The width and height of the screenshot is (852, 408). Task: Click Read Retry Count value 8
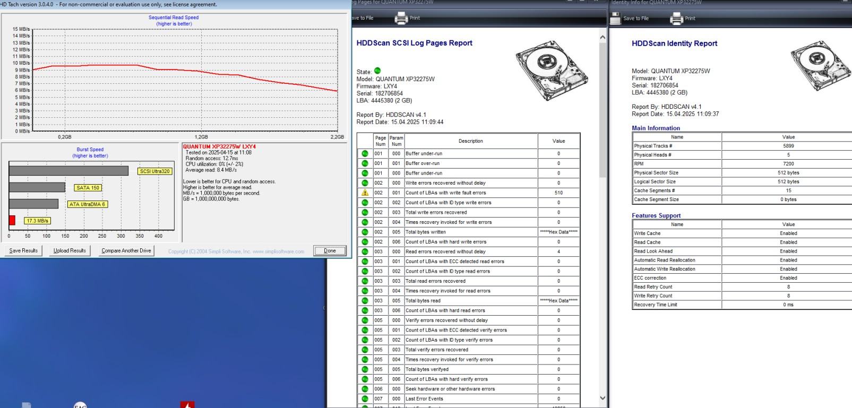[x=788, y=287]
